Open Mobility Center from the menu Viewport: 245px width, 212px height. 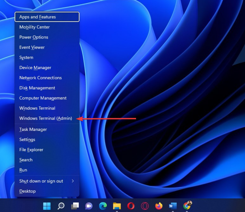point(47,27)
